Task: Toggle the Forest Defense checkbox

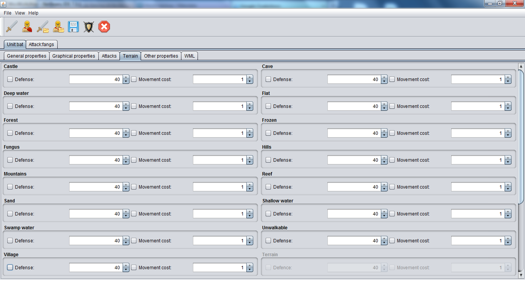Action: [x=10, y=133]
